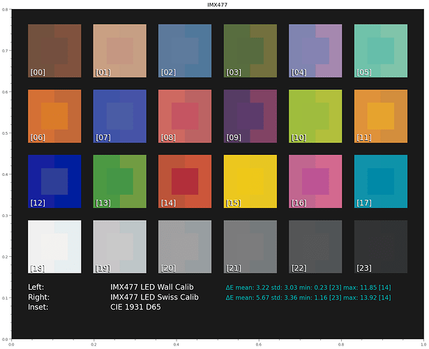Click the blue sky patch labeled [02]
The image size is (429, 349).
tap(185, 51)
